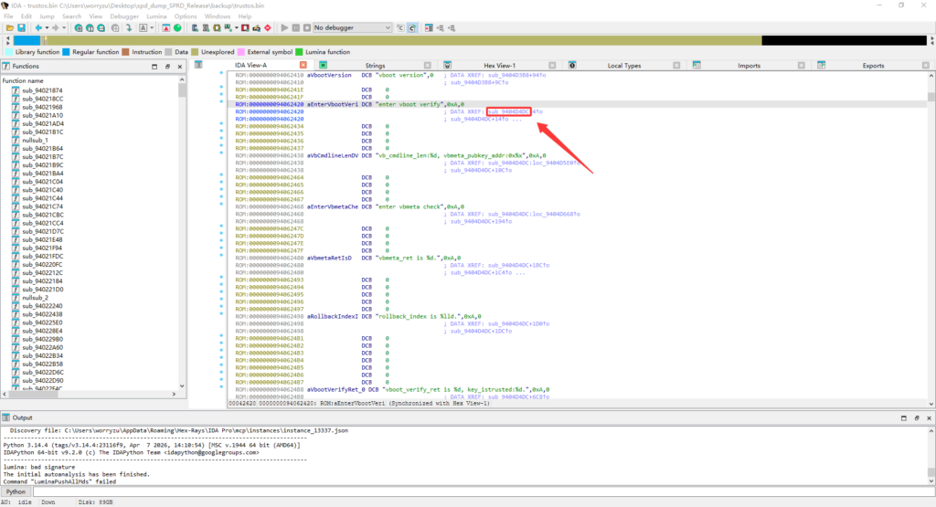Select function sub_94021874 in Functions list
The width and height of the screenshot is (936, 507).
tap(42, 90)
